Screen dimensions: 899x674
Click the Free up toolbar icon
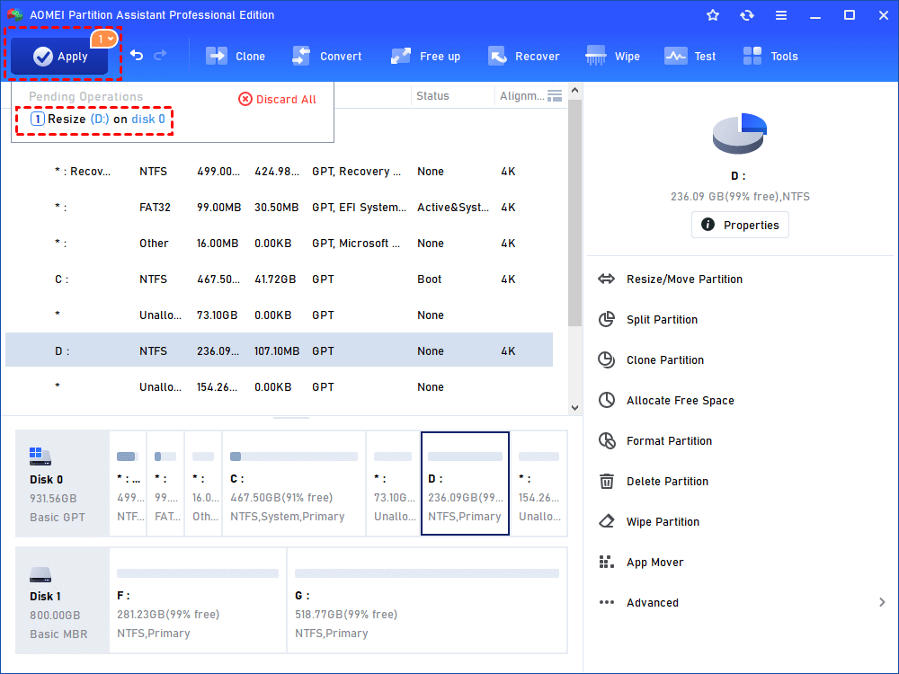[x=401, y=56]
